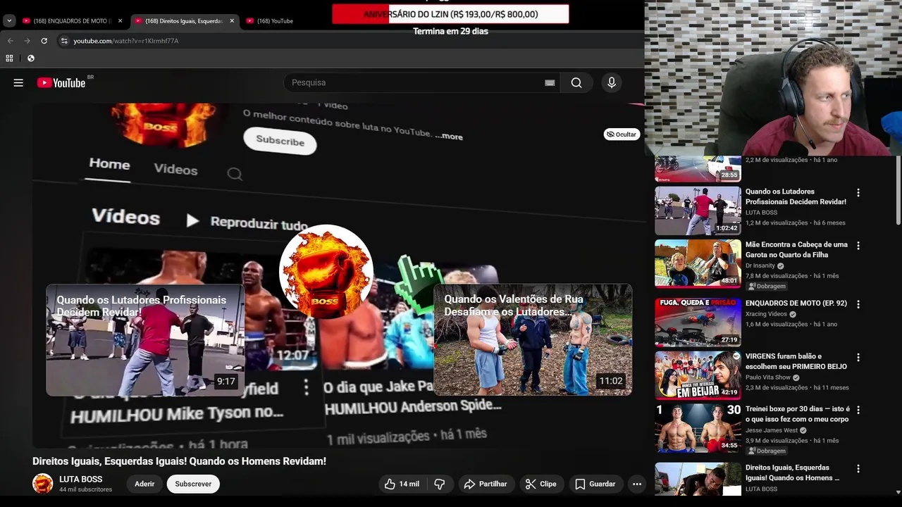Open the tab search dropdown arrow
902x507 pixels.
[x=9, y=20]
